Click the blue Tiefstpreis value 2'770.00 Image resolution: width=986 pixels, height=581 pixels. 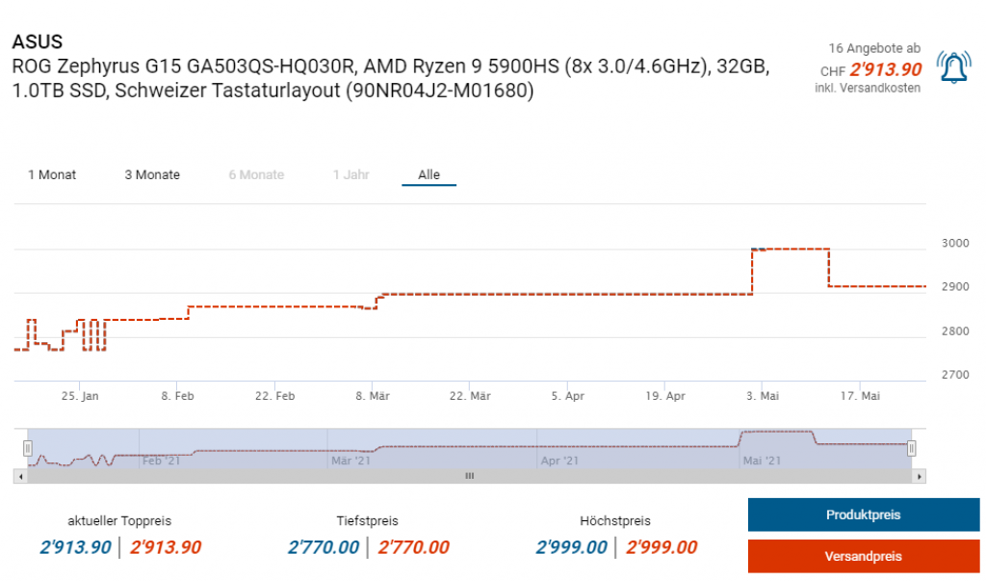(324, 547)
